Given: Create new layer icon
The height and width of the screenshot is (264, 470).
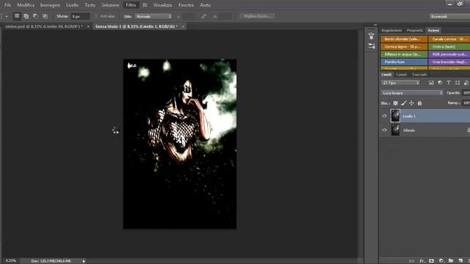Looking at the screenshot, I should [x=460, y=261].
